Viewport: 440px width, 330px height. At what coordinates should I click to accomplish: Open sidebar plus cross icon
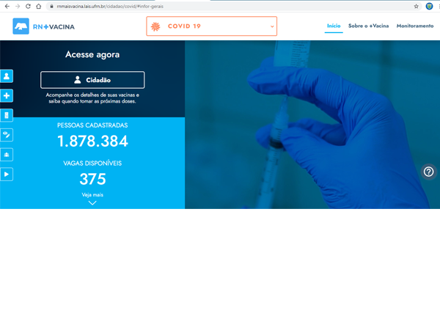7,95
